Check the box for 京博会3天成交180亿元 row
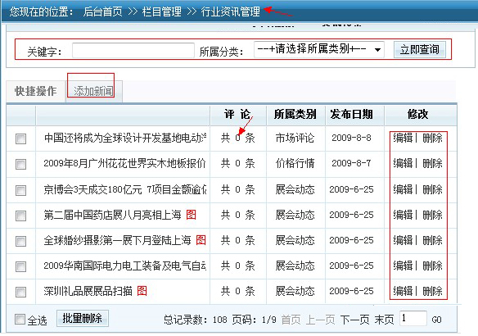 pyautogui.click(x=20, y=190)
